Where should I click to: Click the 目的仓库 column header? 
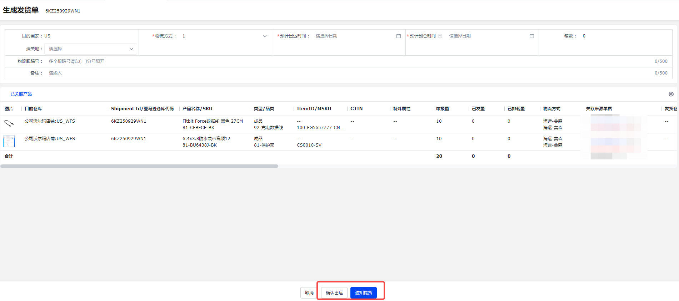pyautogui.click(x=33, y=109)
